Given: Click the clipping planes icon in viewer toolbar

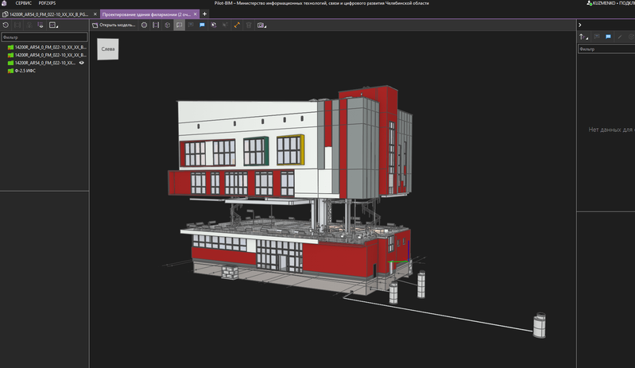Looking at the screenshot, I should pos(214,25).
